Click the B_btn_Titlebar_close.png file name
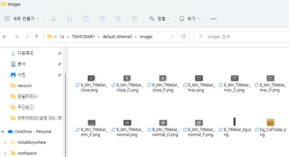The height and width of the screenshot is (157, 289). tap(94, 87)
